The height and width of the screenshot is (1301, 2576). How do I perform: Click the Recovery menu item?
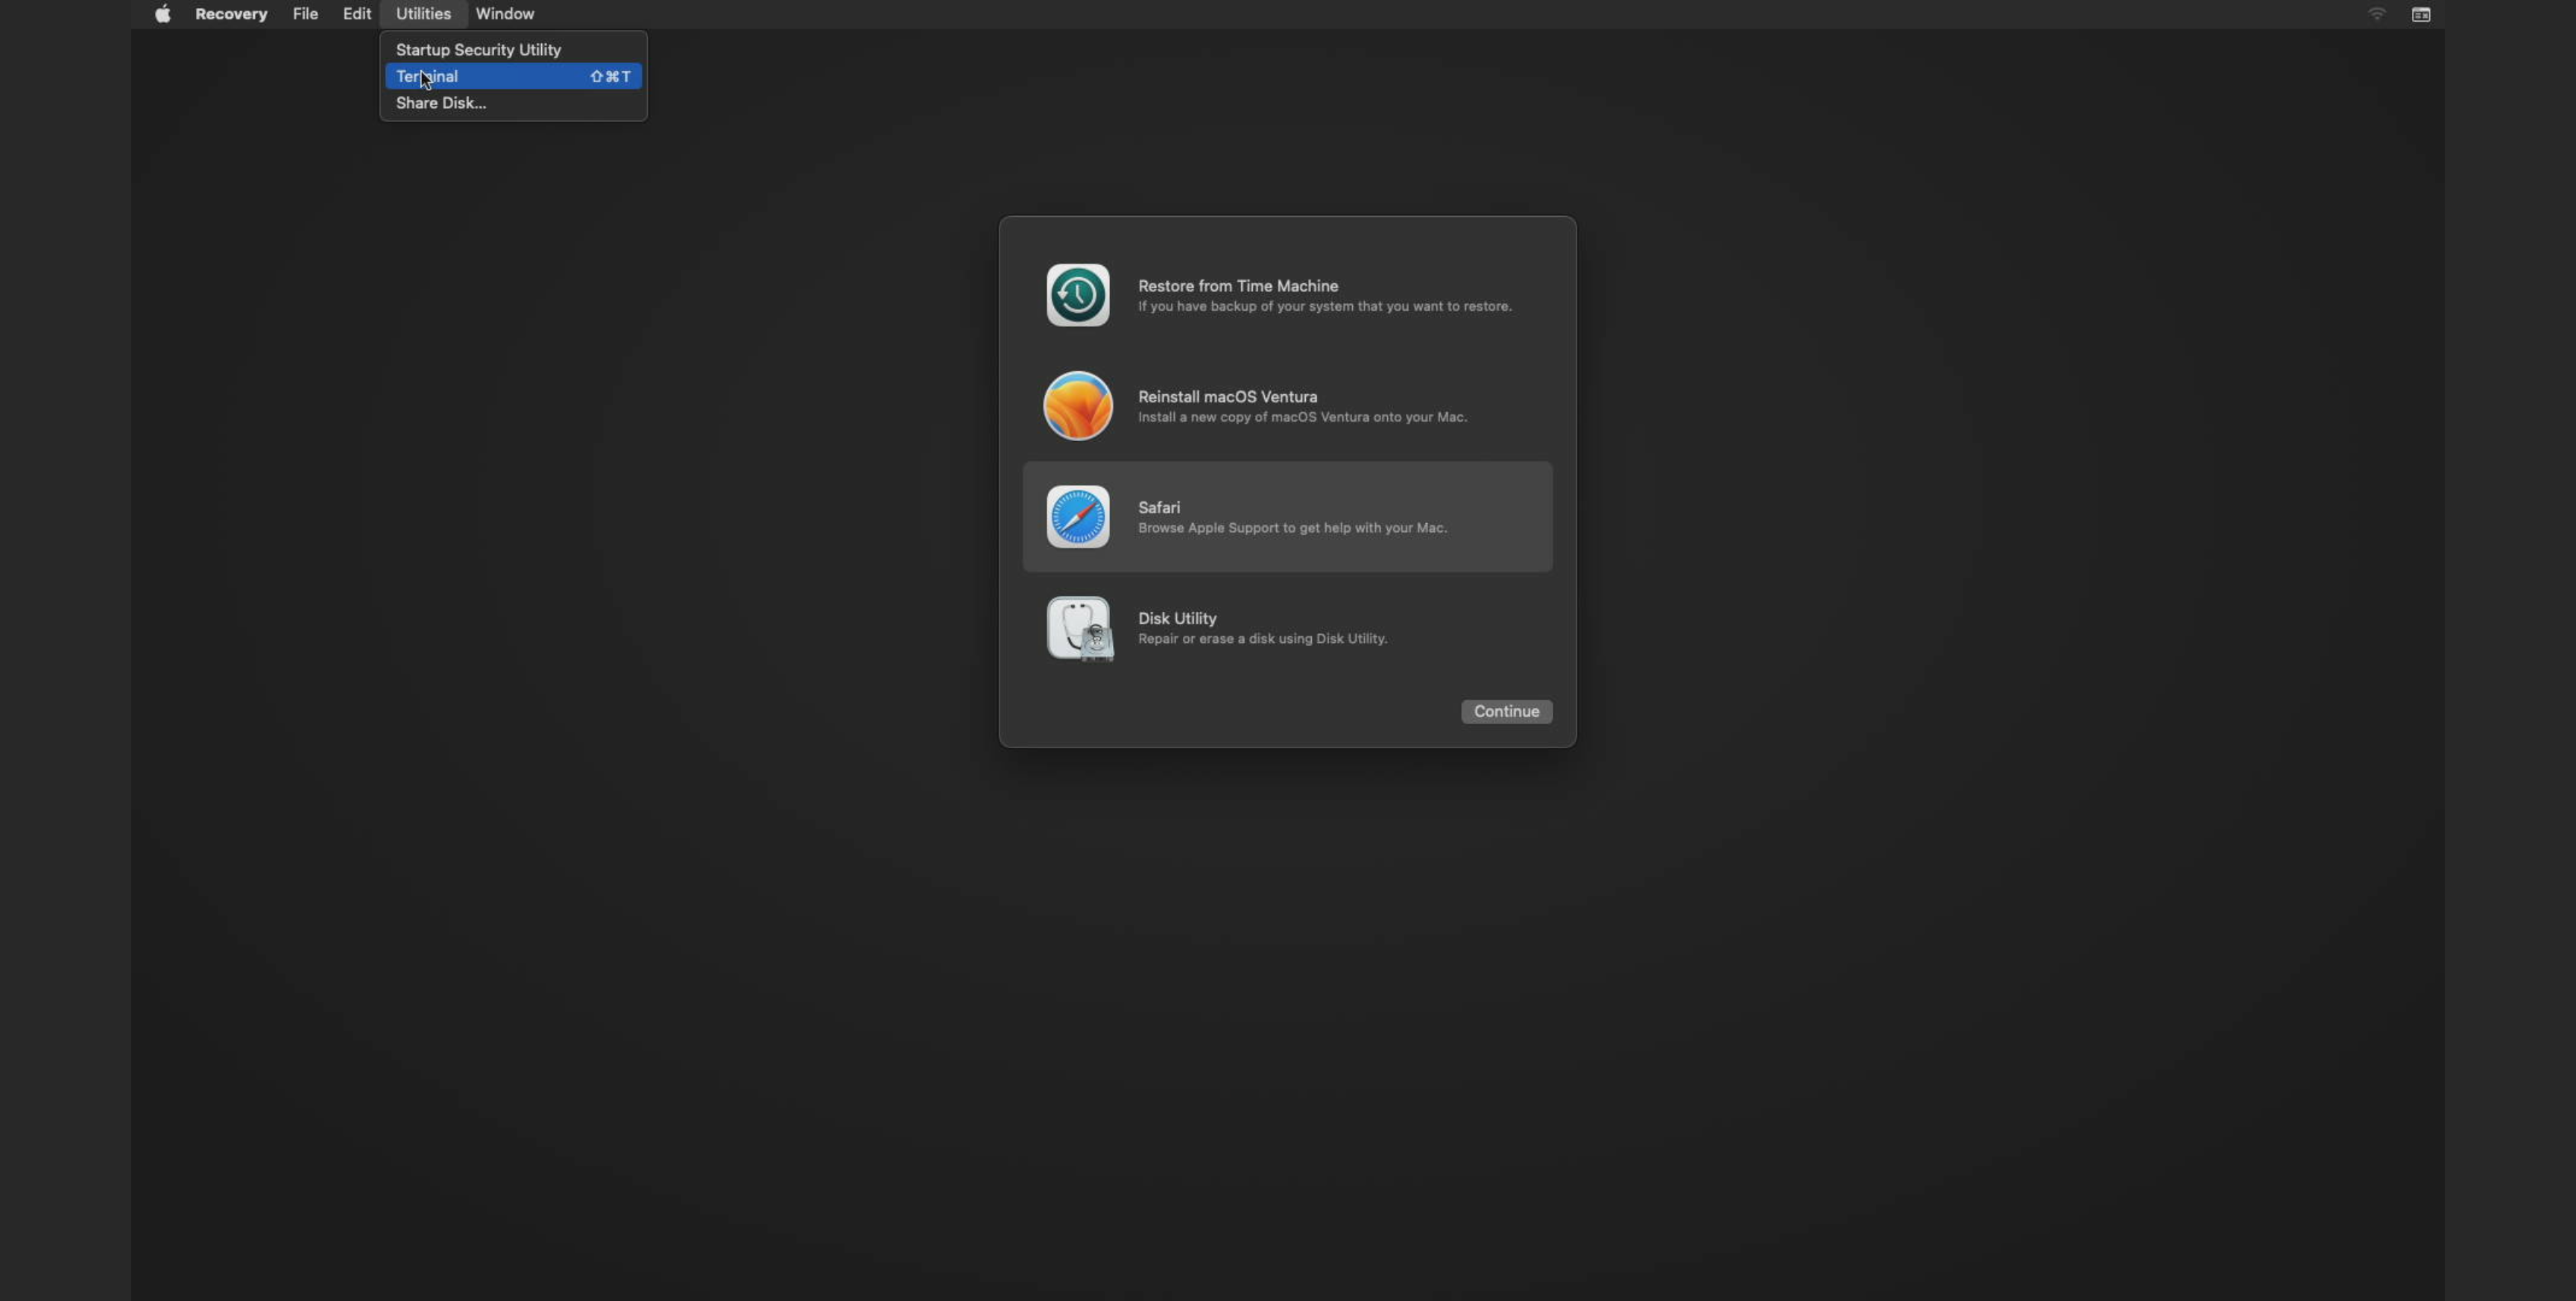(x=231, y=13)
